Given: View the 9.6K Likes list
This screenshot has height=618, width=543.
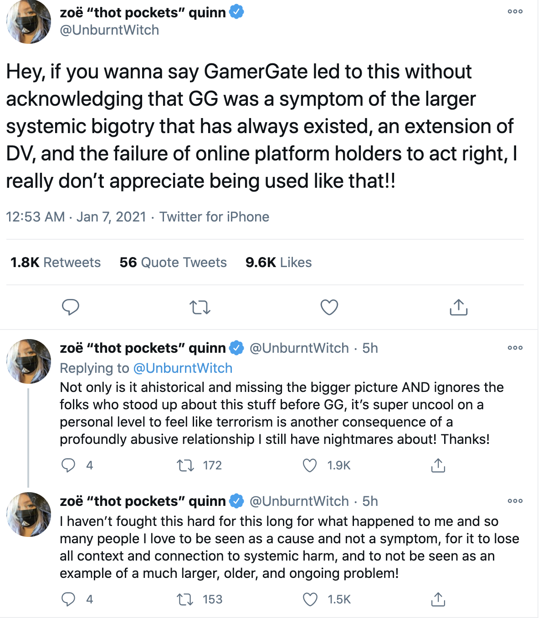Looking at the screenshot, I should (x=278, y=263).
